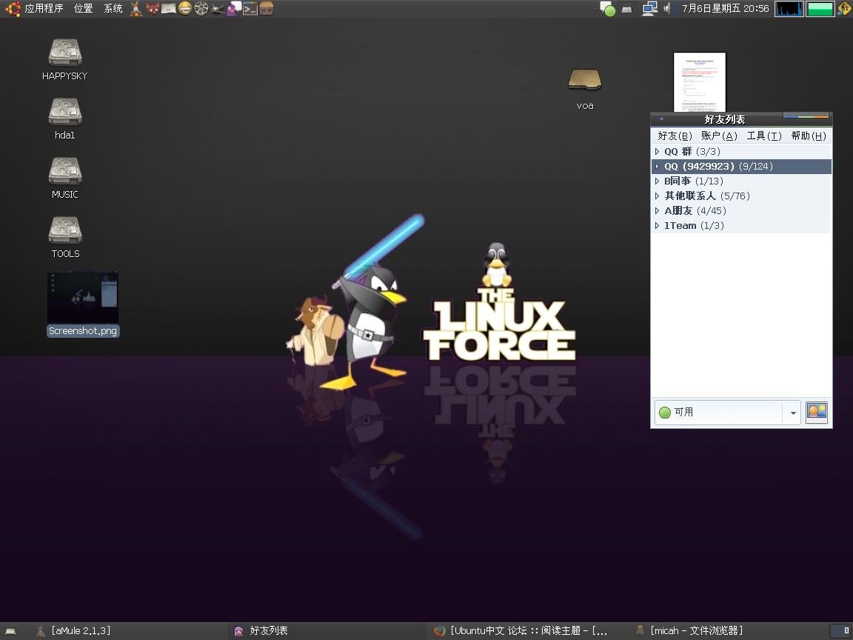The image size is (853, 640).
Task: Open the network connection monitor icon
Action: tap(649, 9)
